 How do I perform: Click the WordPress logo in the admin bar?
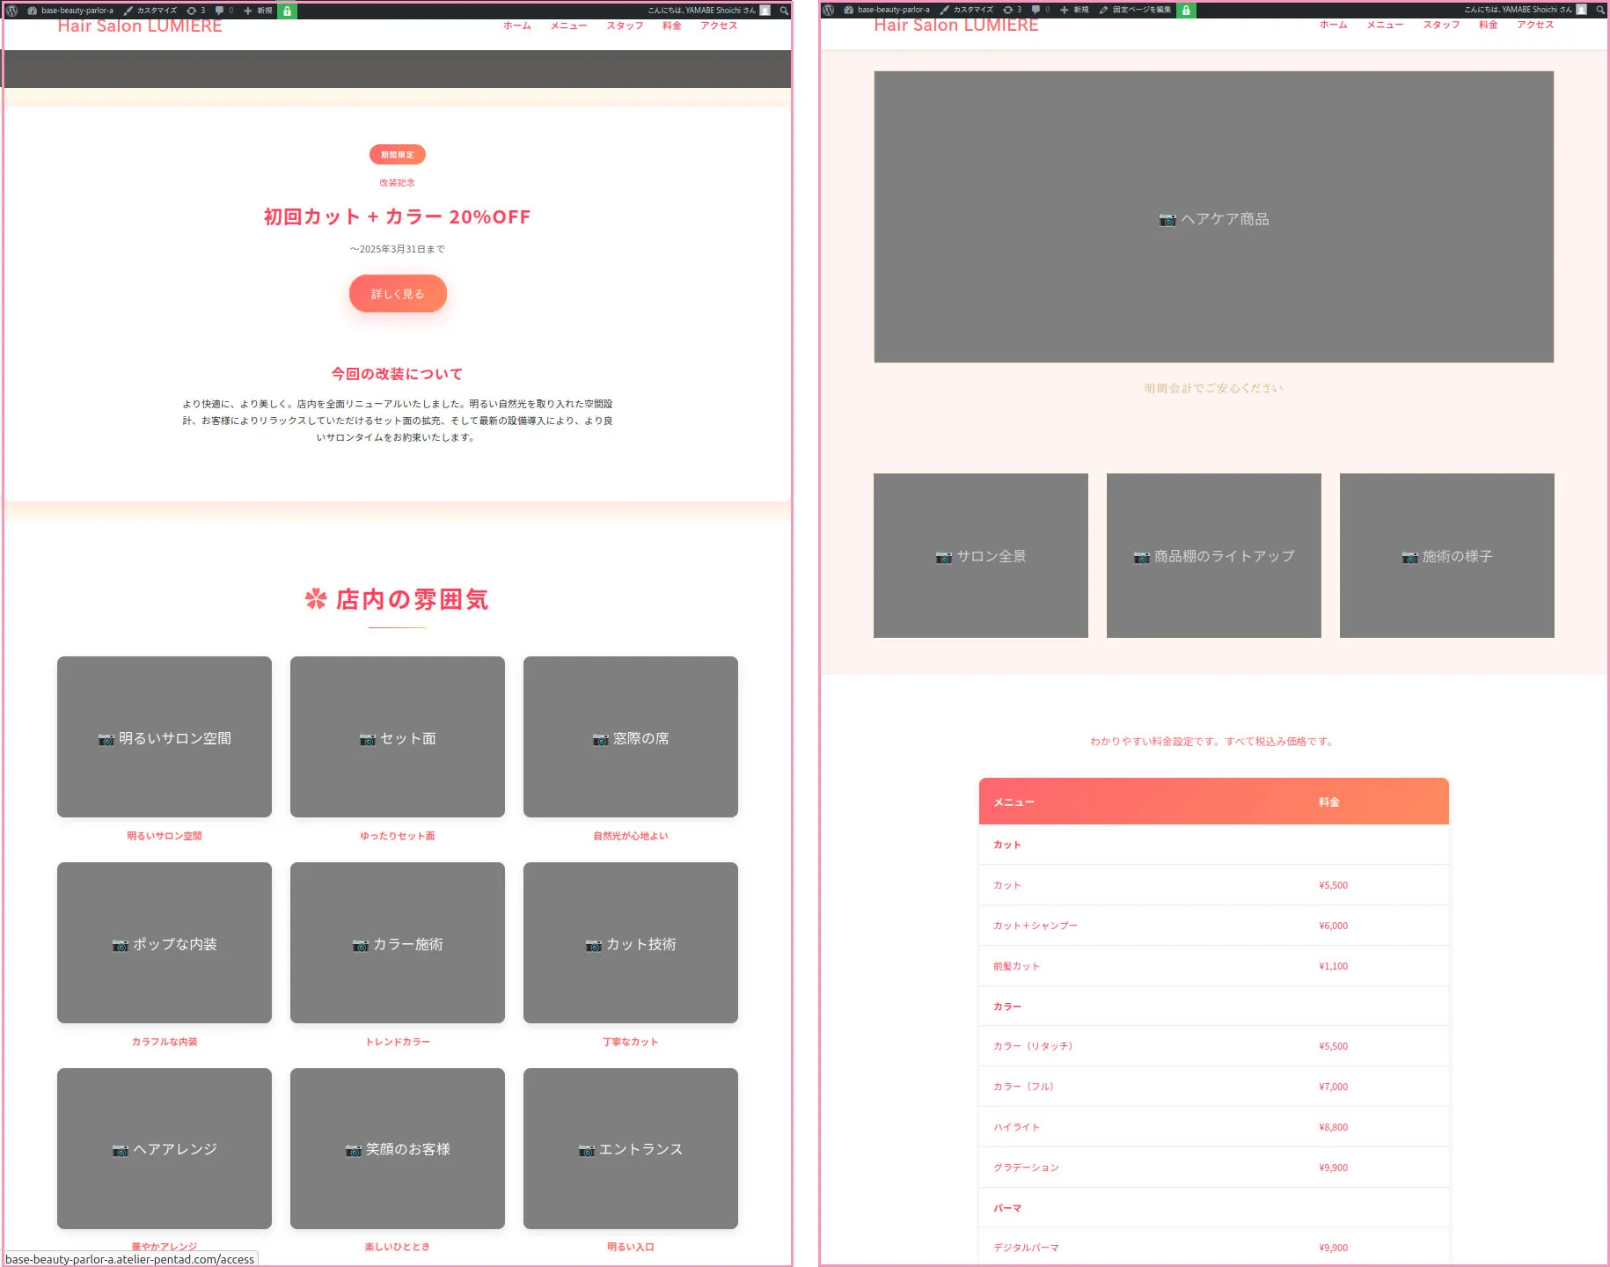(x=11, y=10)
